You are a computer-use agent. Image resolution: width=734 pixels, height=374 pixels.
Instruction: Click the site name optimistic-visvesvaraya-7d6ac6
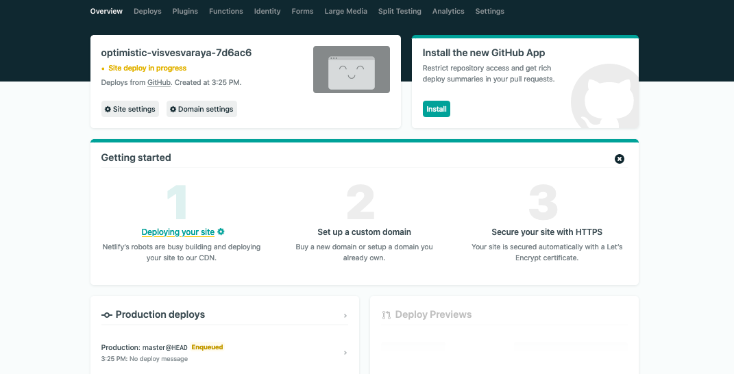[177, 53]
